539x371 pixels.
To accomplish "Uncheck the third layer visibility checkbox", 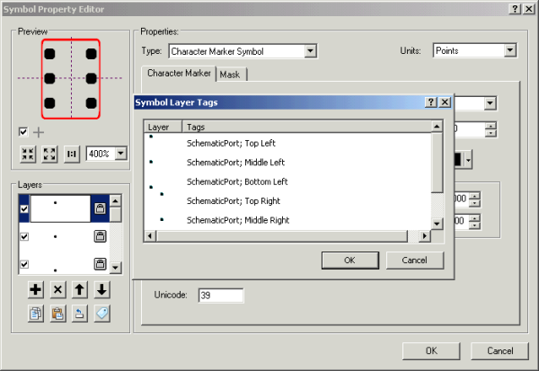I will [24, 264].
